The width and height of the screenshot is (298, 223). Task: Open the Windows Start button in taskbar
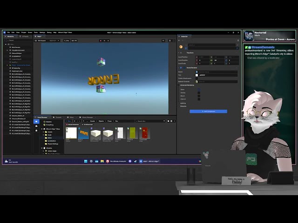click(x=86, y=161)
